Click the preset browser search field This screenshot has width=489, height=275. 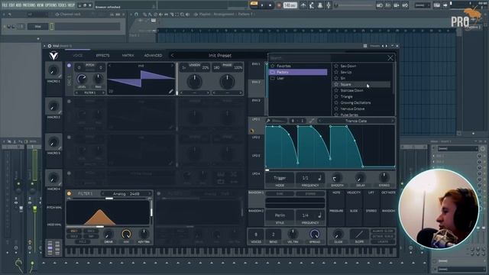[300, 58]
